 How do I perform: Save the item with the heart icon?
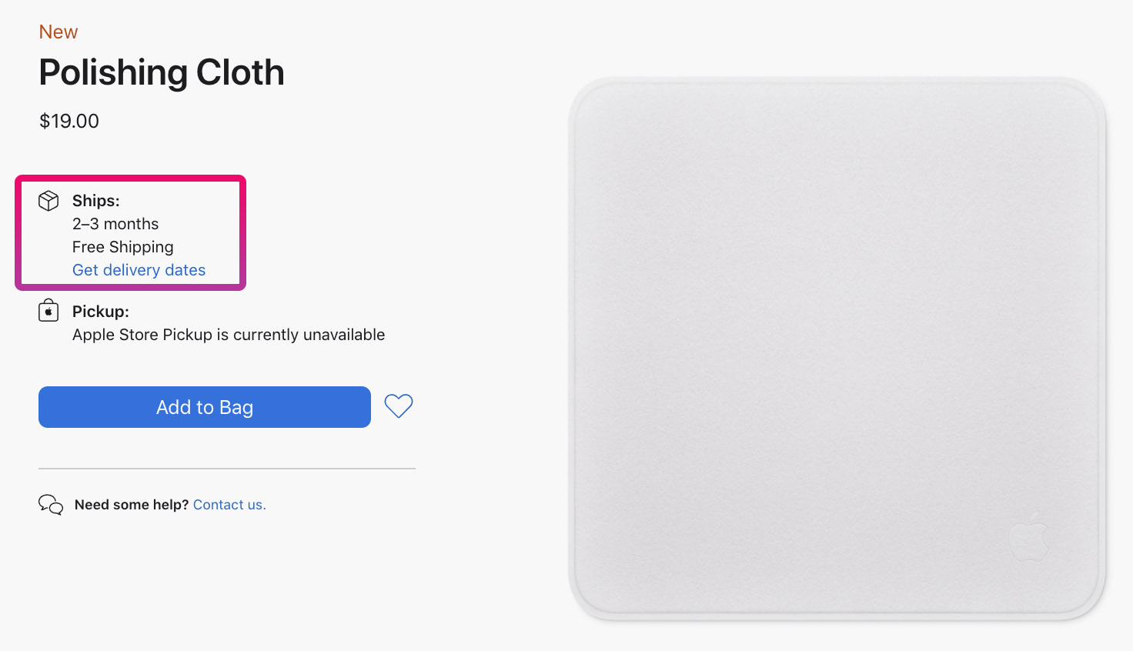(x=399, y=406)
